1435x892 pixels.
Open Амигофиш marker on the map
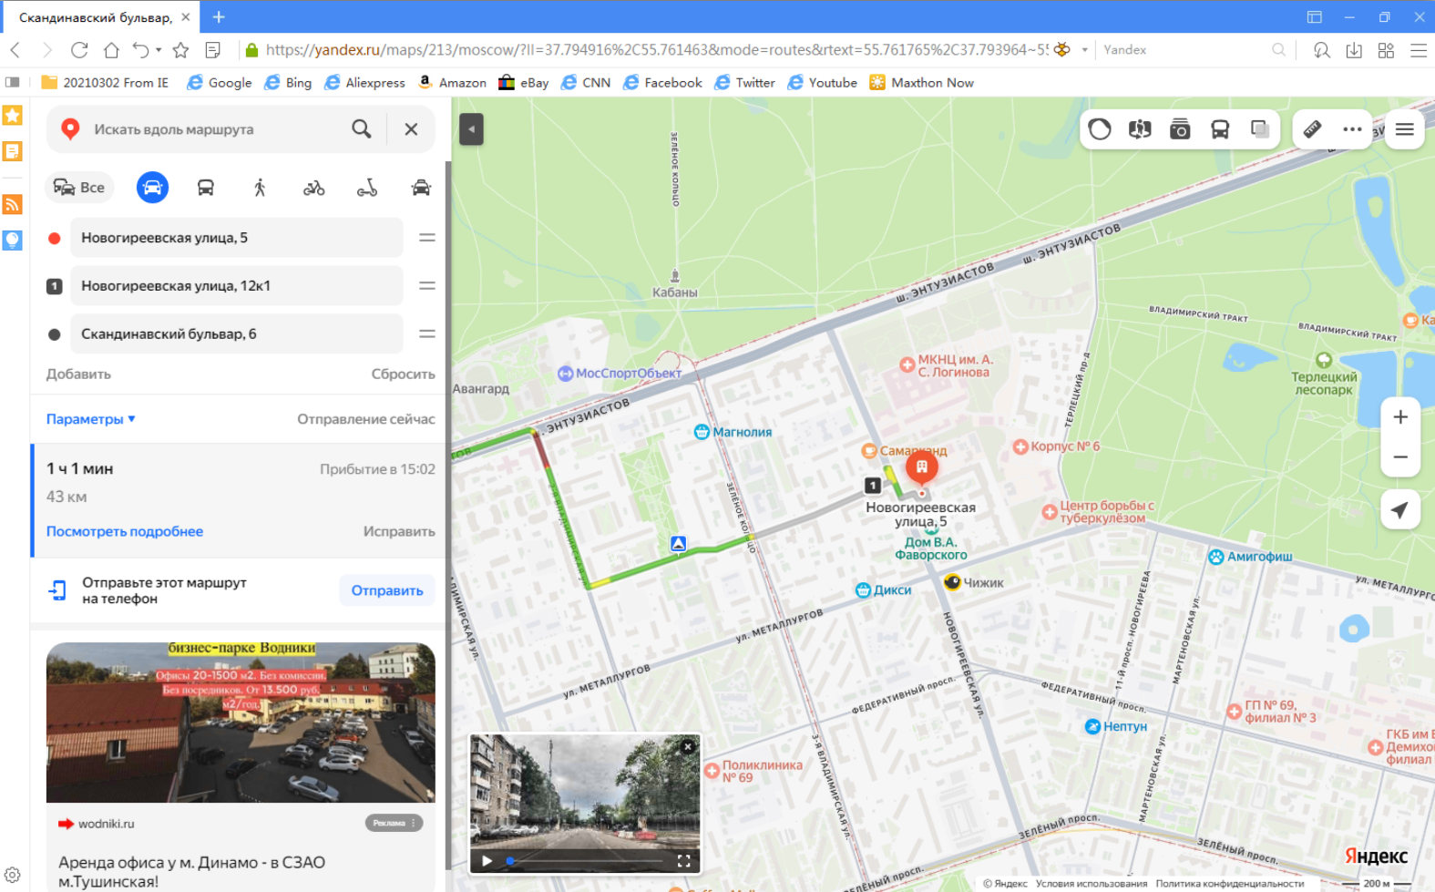tap(1215, 557)
